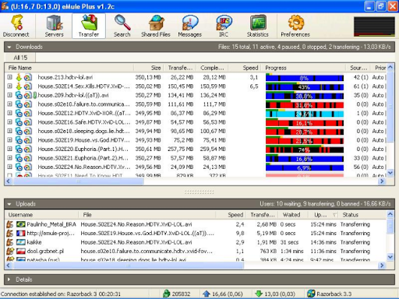Expand sources for house.209.hdtv-lol row
Viewport: 399px width, 299px height.
click(9, 95)
